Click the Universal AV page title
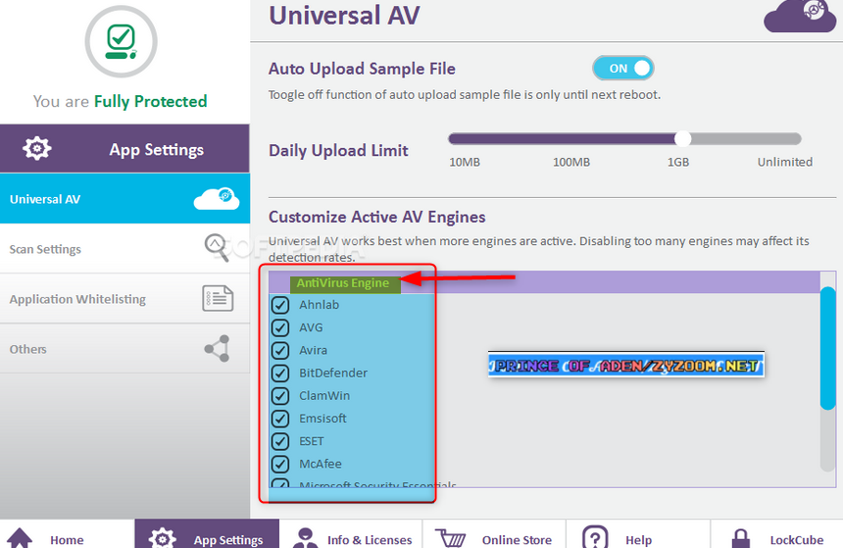843x548 pixels. 344,15
